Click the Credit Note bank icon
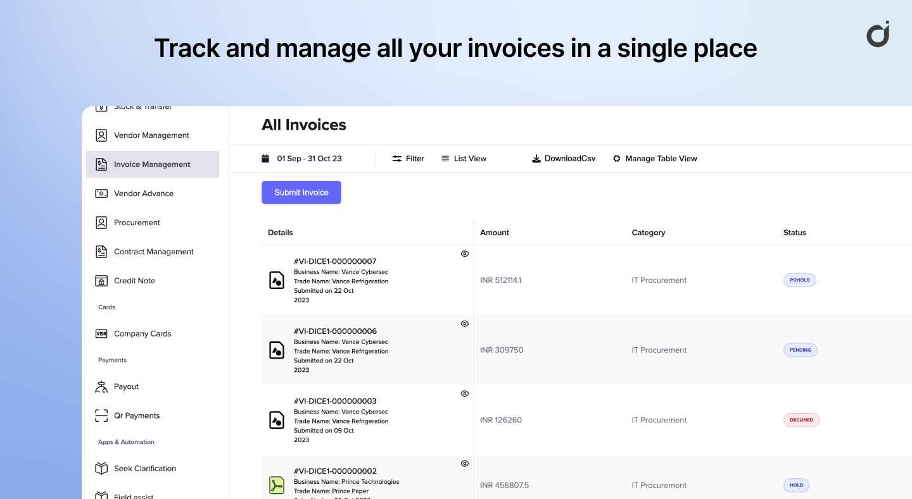Screen dimensions: 912x499 point(101,281)
